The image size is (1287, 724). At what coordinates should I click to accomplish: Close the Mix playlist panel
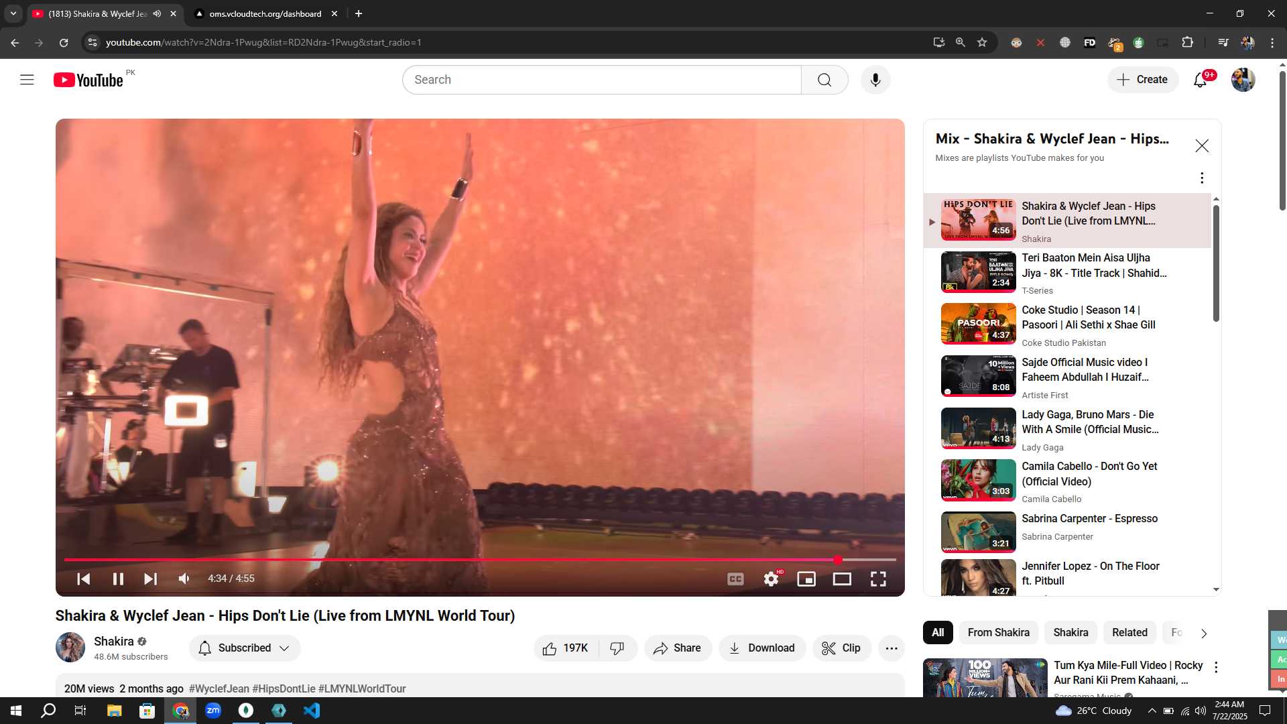[1202, 145]
